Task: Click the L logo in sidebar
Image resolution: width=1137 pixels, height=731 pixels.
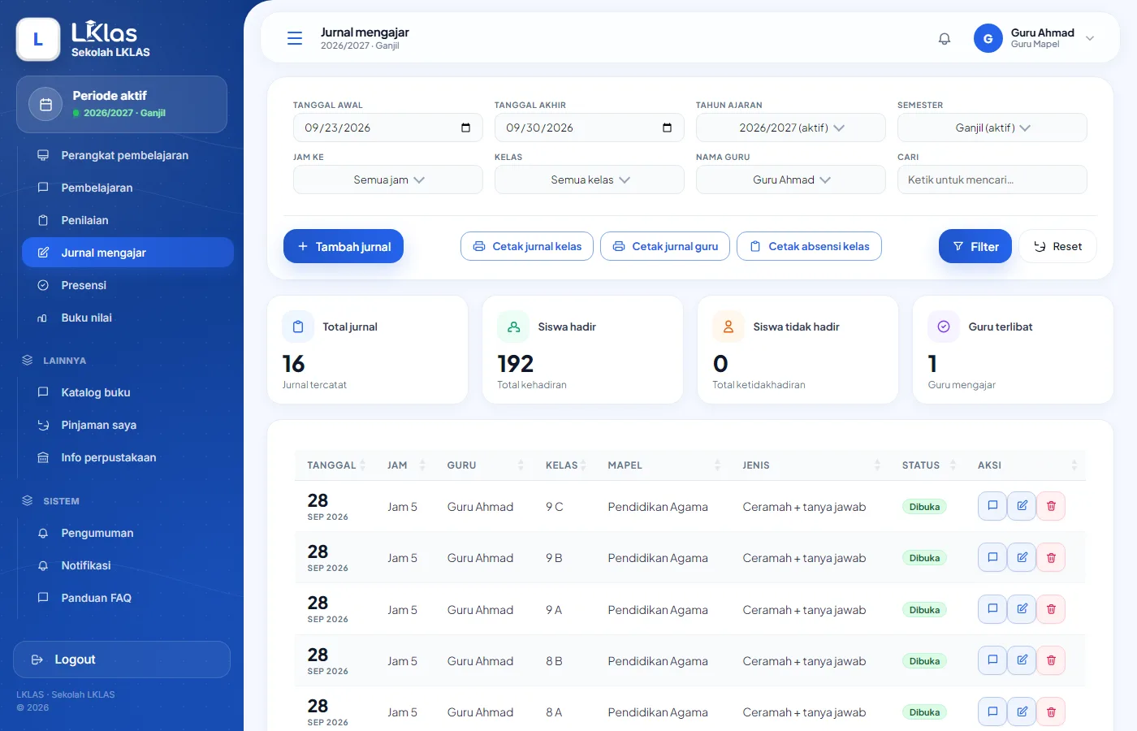Action: pyautogui.click(x=38, y=39)
